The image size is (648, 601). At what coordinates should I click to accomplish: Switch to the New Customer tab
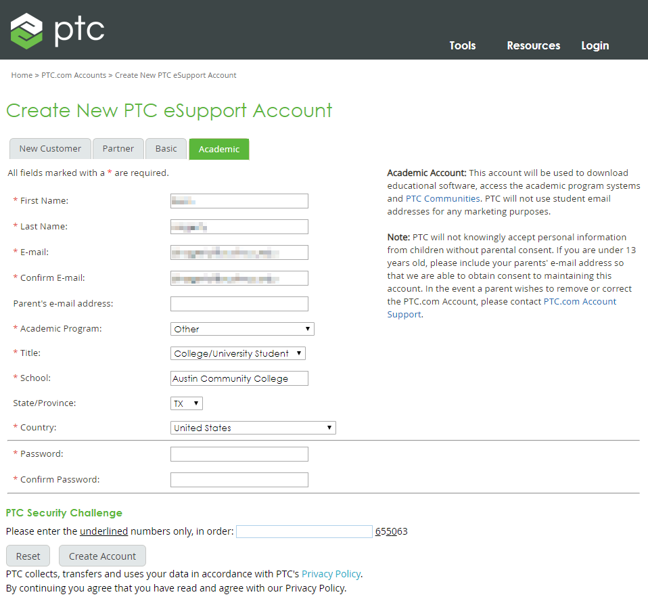(50, 149)
